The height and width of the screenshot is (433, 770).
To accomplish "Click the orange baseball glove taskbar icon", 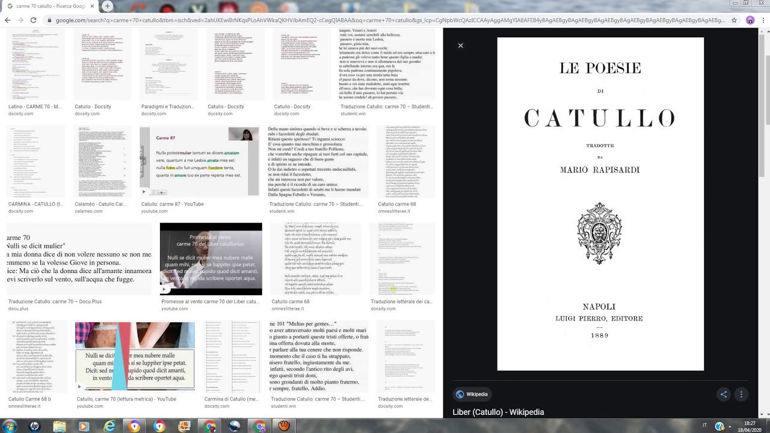I will pyautogui.click(x=285, y=426).
